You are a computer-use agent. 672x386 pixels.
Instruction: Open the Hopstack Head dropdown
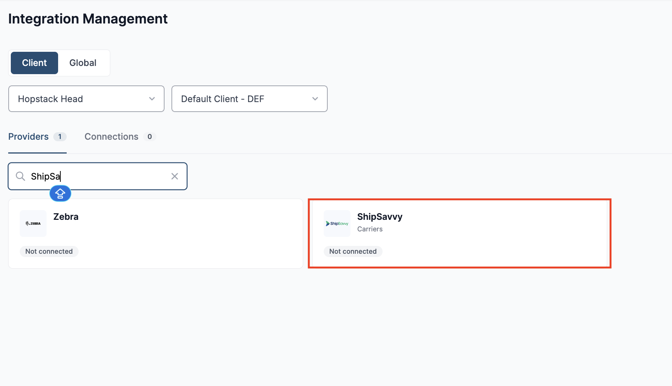click(x=86, y=99)
